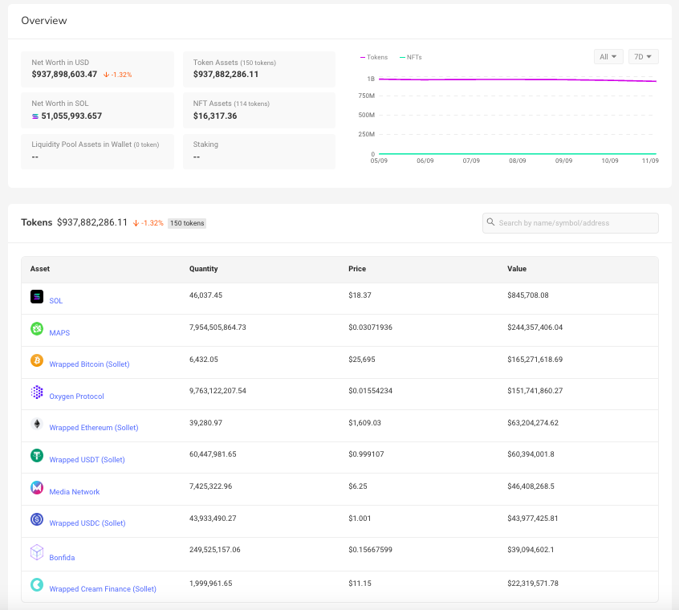Click the Wrapped USDT icon
This screenshot has width=679, height=610.
(x=37, y=456)
